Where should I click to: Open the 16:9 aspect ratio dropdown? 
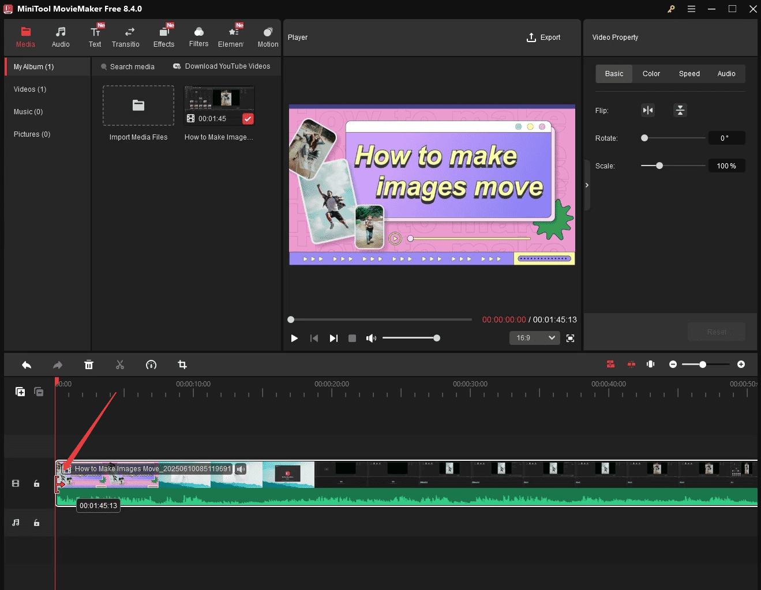[534, 338]
